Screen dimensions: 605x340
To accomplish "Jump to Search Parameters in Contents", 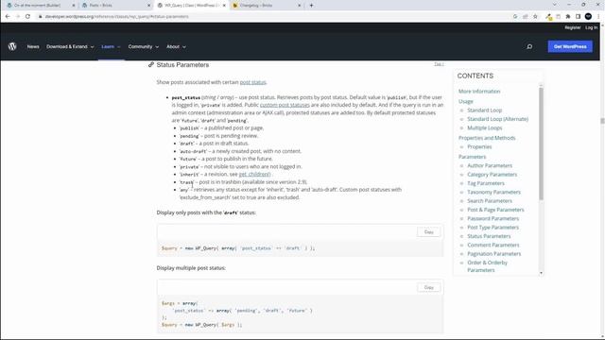I will pos(490,201).
